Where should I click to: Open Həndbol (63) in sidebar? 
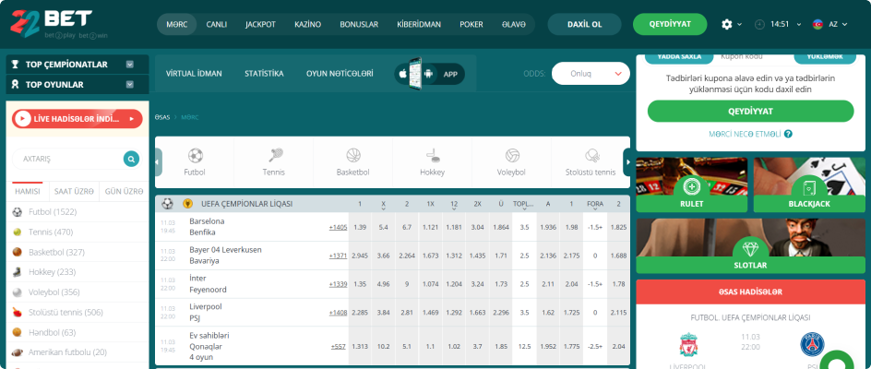[78, 332]
